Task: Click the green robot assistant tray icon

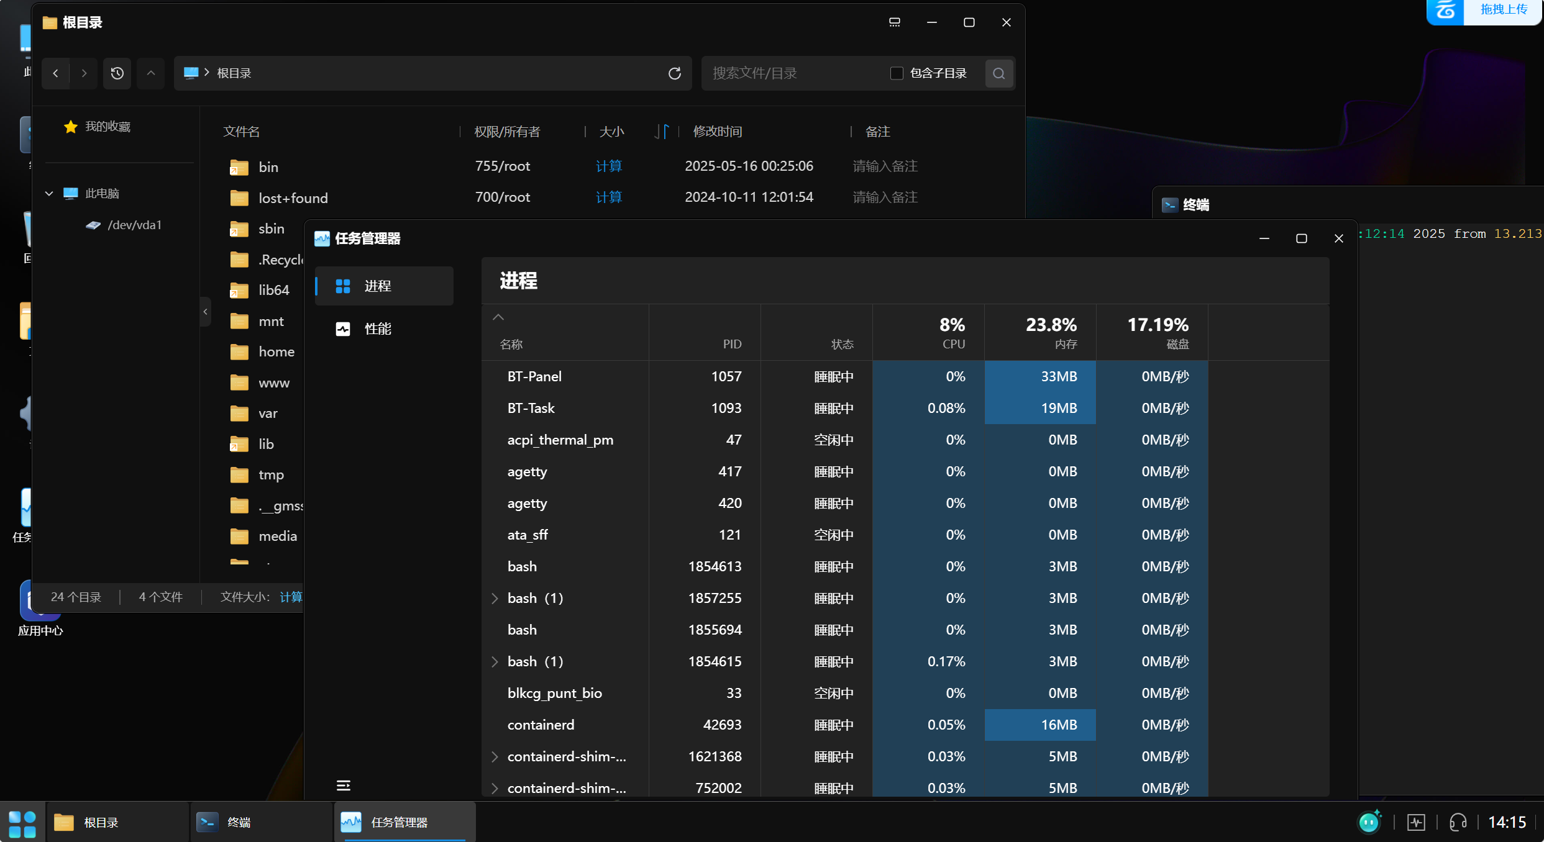Action: click(x=1369, y=822)
